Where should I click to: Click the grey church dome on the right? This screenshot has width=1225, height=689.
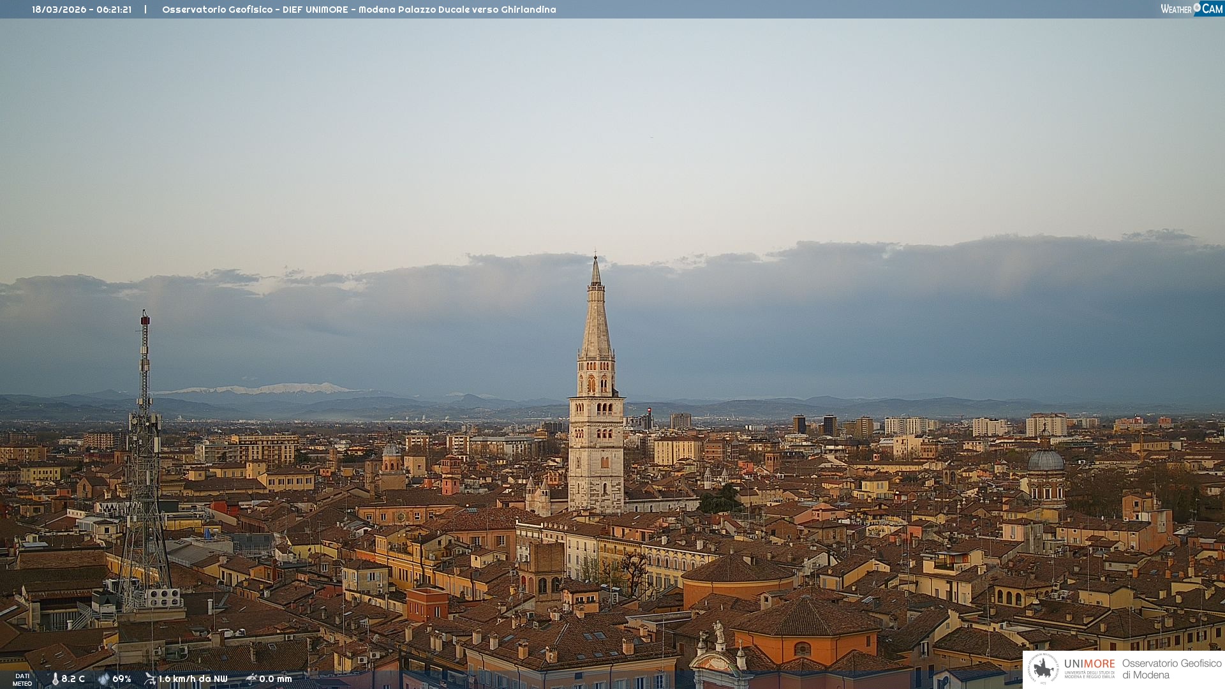tap(1046, 461)
